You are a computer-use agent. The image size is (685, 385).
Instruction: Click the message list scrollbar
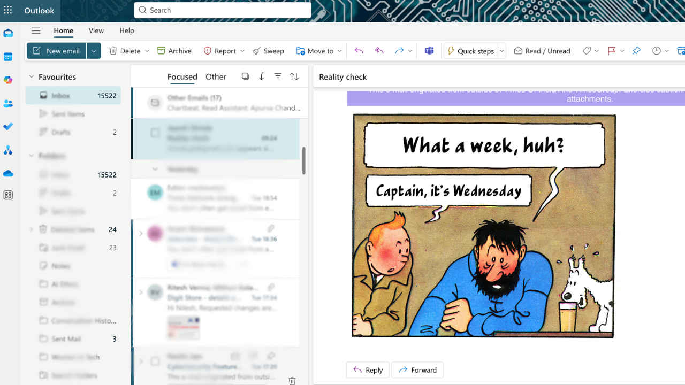(x=303, y=160)
